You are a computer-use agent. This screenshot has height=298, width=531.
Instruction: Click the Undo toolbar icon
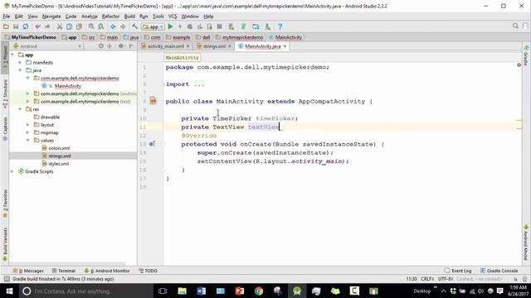(x=37, y=26)
